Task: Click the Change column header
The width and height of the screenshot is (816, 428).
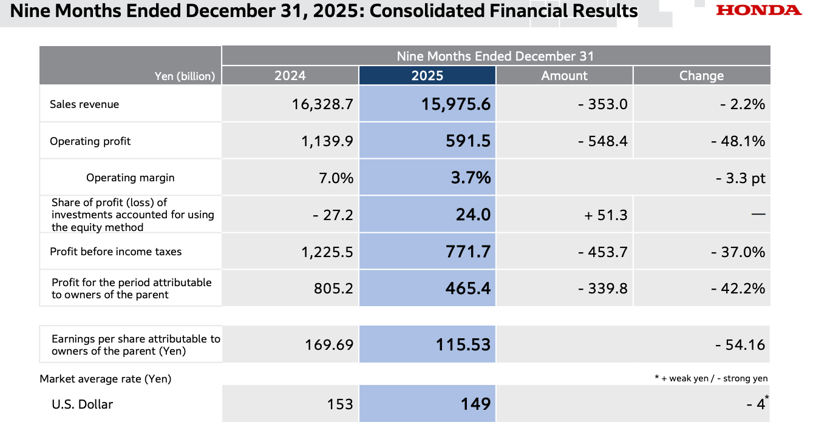Action: point(701,76)
